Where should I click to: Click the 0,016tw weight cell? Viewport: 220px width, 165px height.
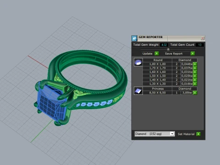click(187, 84)
